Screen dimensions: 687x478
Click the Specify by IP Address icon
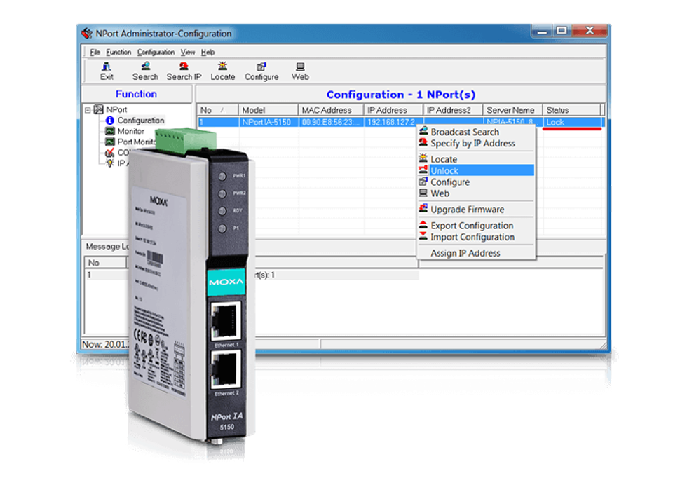(423, 142)
